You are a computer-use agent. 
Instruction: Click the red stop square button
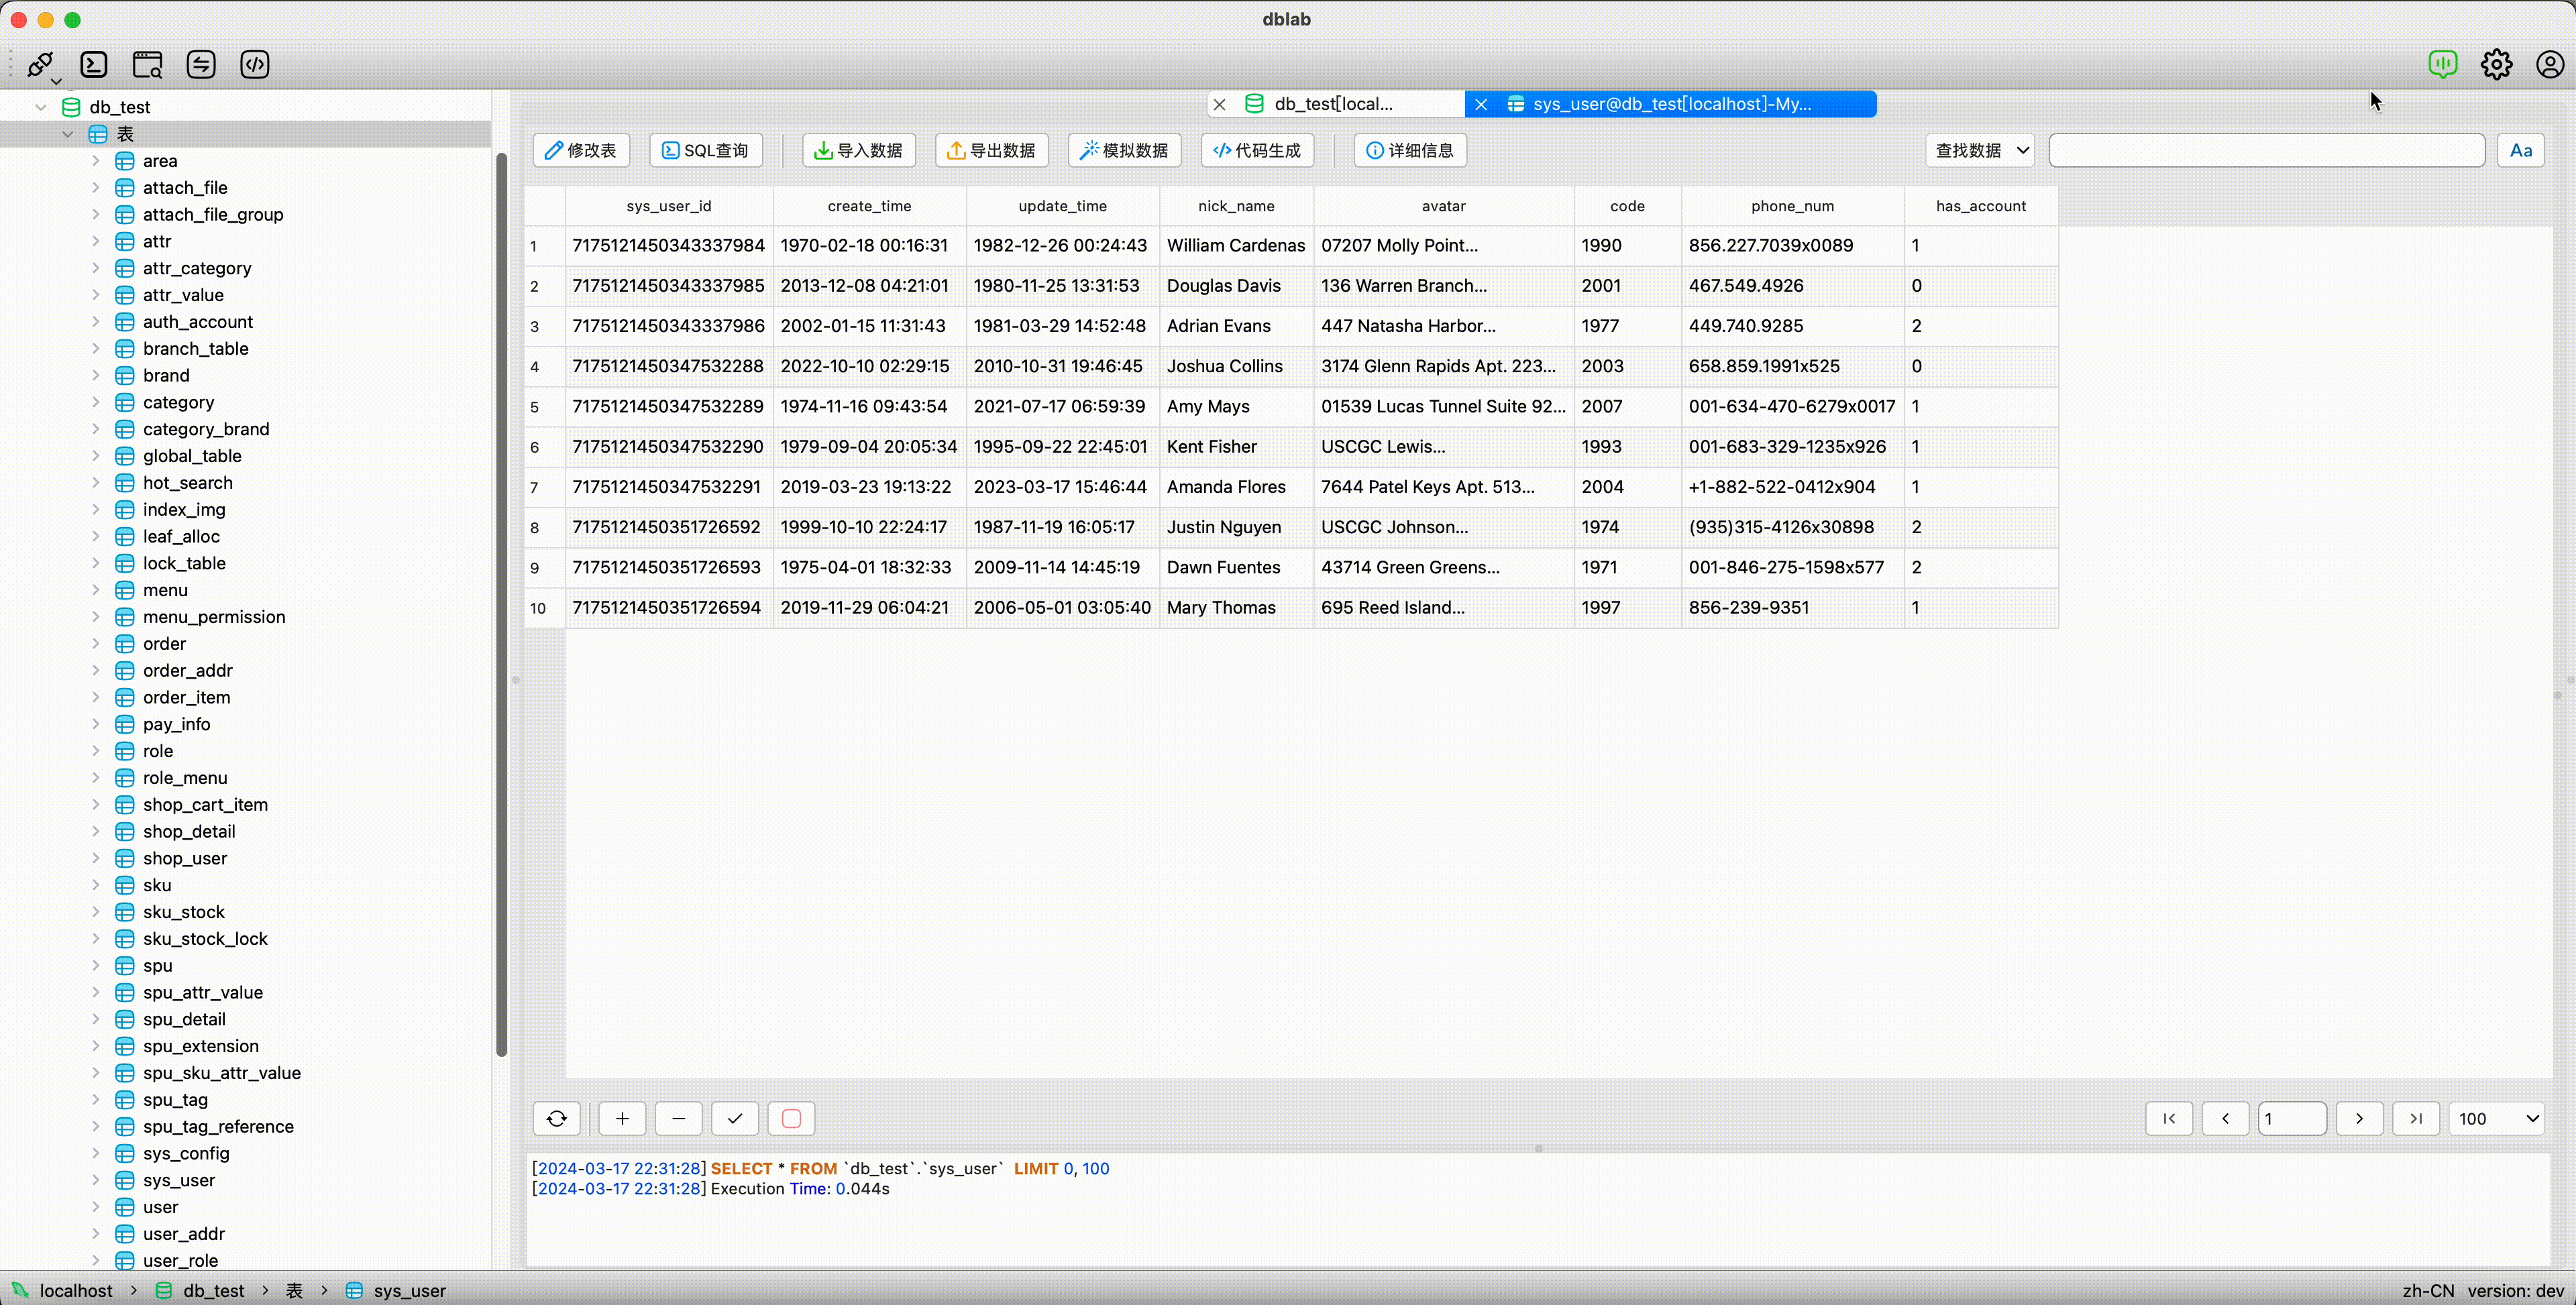791,1118
